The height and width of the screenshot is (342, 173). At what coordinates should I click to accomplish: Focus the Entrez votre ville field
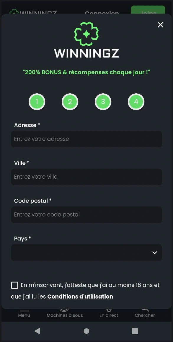[86, 177]
